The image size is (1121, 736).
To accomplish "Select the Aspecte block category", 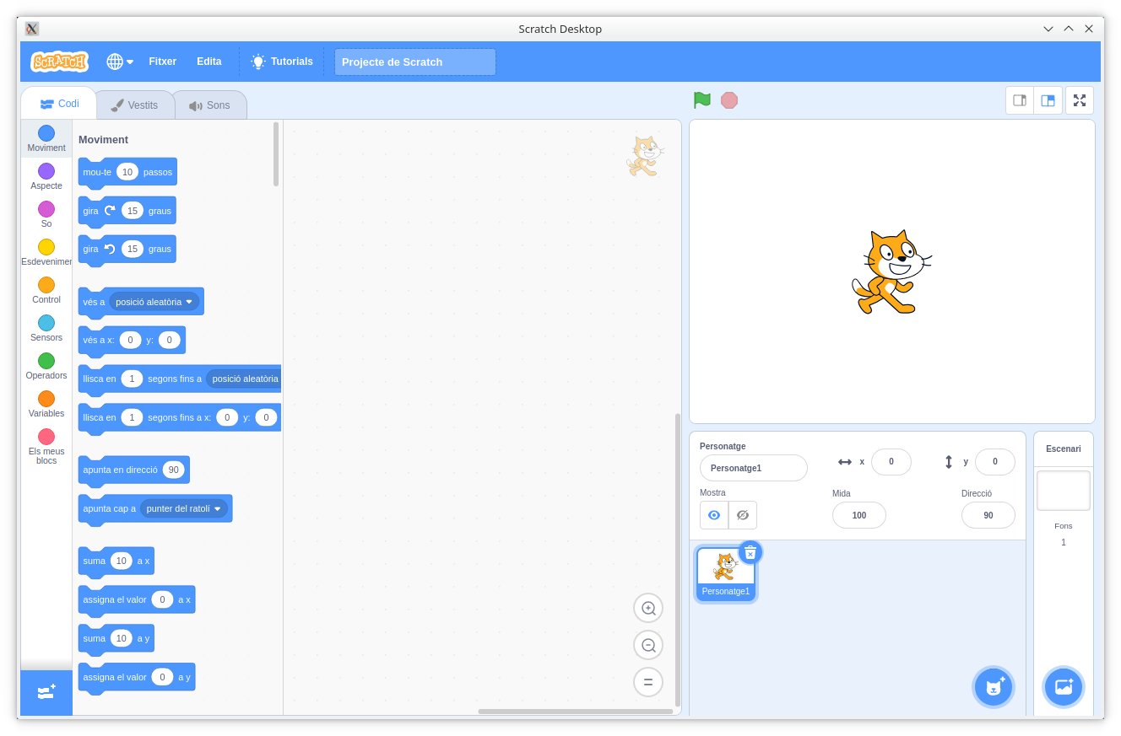I will (x=46, y=177).
